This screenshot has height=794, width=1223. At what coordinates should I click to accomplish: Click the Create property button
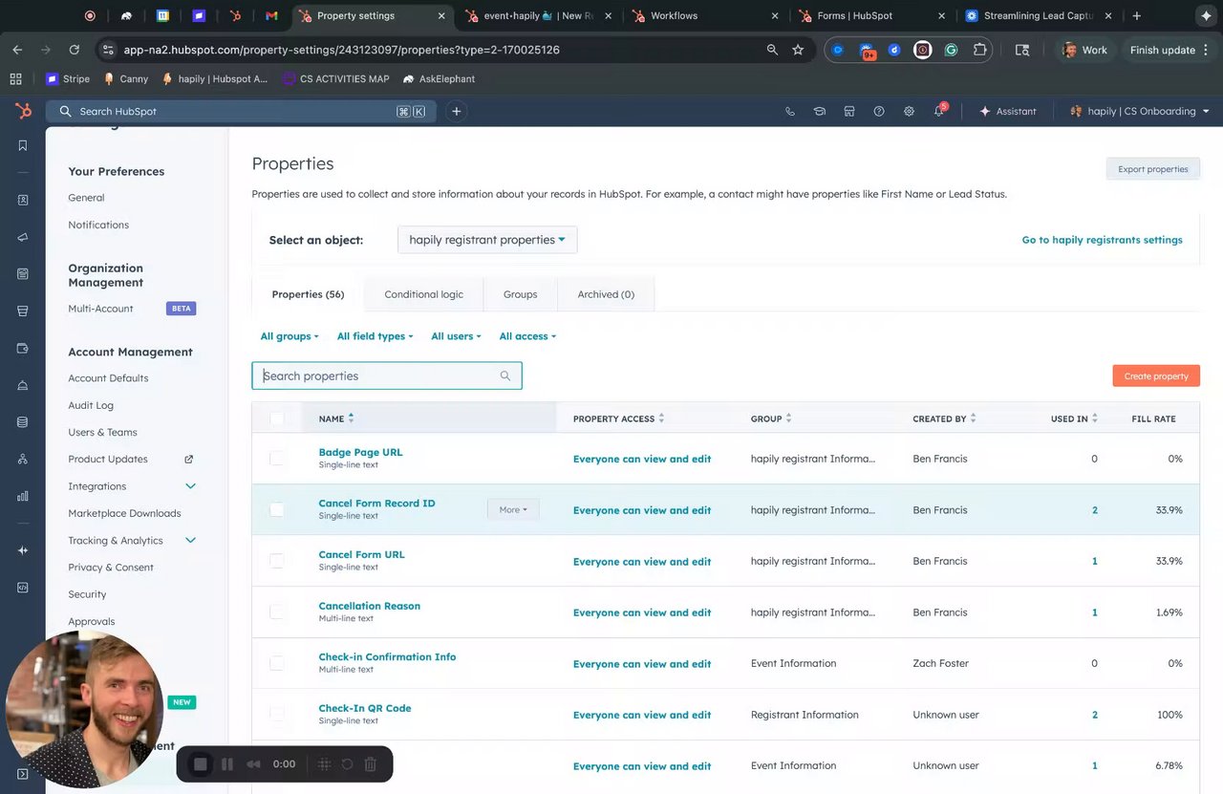tap(1156, 376)
